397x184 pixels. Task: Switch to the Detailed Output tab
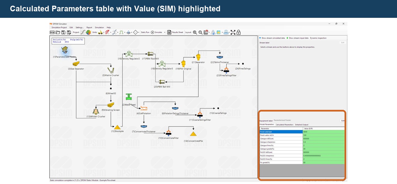(302, 125)
